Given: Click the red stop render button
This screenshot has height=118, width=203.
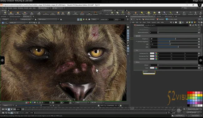Looking at the screenshot, I should (16, 19).
